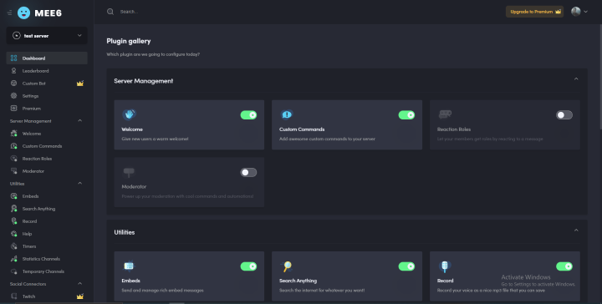The width and height of the screenshot is (602, 304).
Task: Go to Leaderboard in the sidebar
Action: pyautogui.click(x=47, y=70)
